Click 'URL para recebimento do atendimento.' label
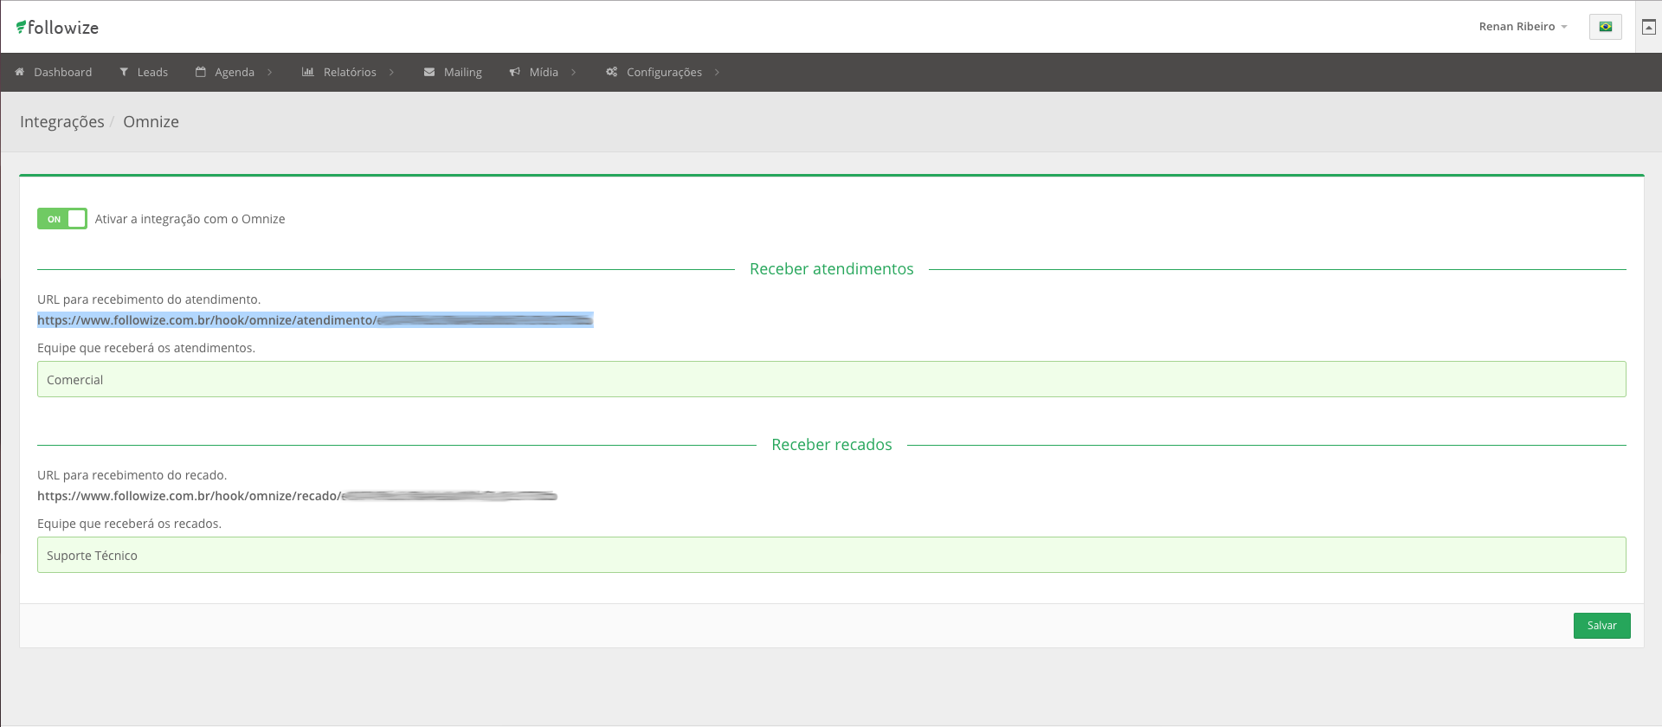The image size is (1662, 727). click(149, 299)
